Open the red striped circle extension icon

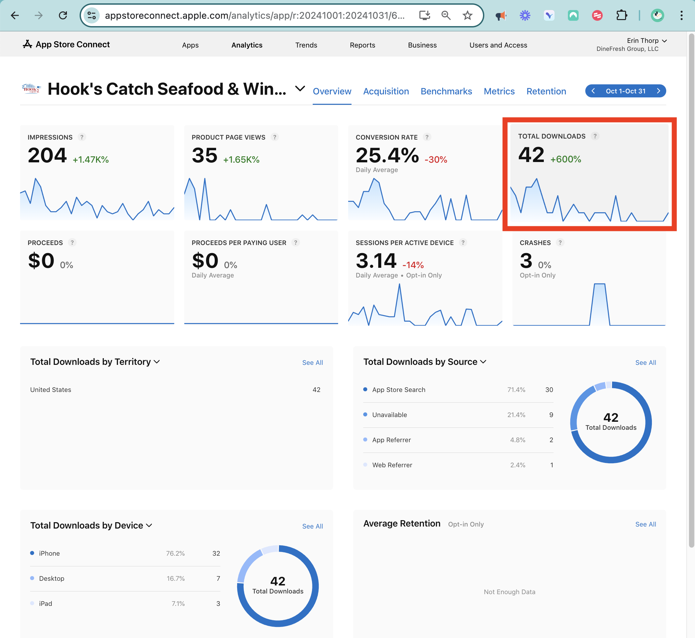[x=597, y=15]
